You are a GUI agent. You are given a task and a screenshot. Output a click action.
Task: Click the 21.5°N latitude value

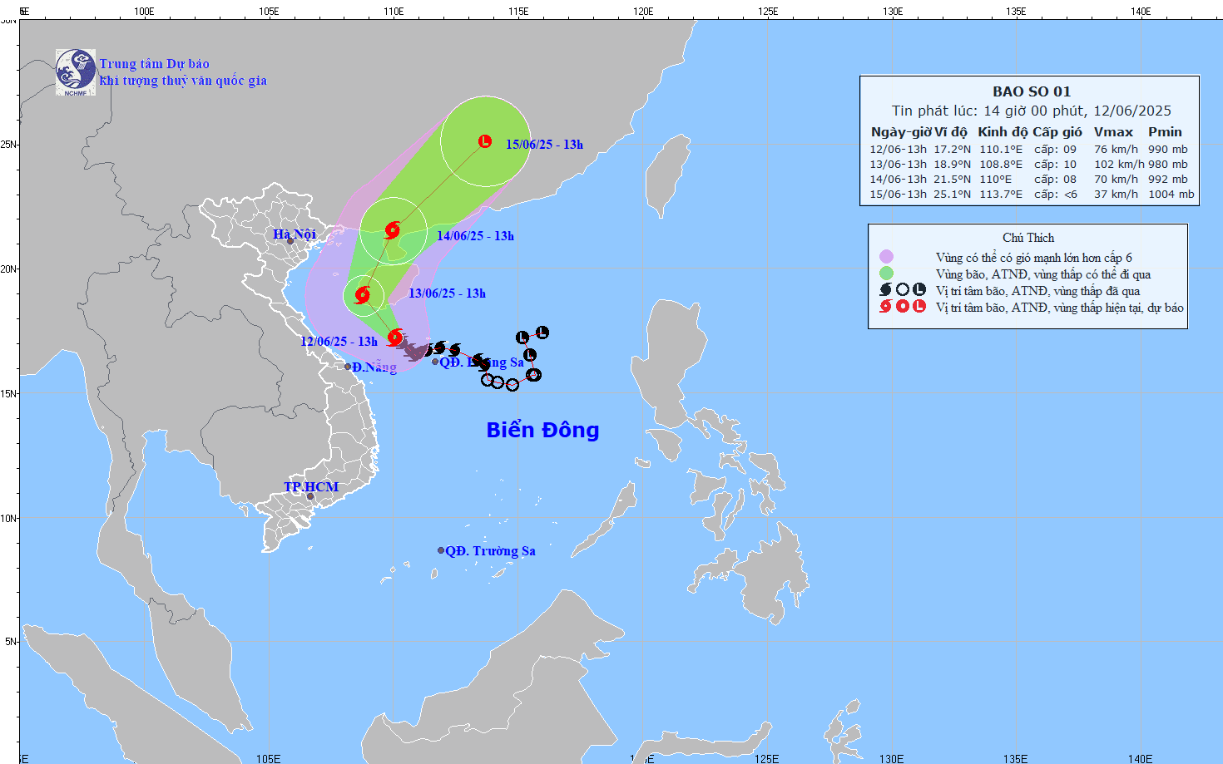click(x=952, y=180)
